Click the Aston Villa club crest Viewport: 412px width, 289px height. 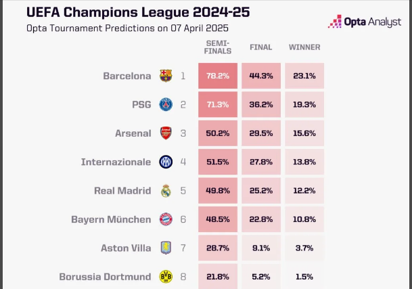[x=166, y=248]
